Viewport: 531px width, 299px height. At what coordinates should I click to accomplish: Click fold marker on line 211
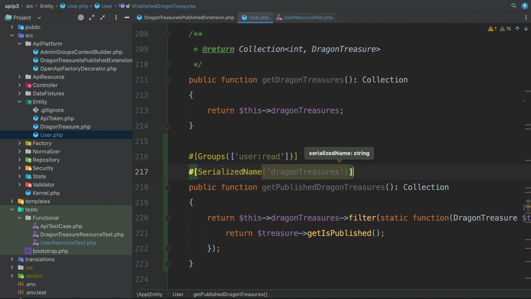(167, 80)
